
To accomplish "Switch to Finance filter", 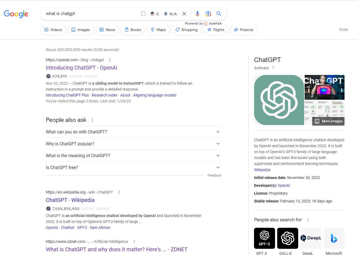I will click(244, 30).
